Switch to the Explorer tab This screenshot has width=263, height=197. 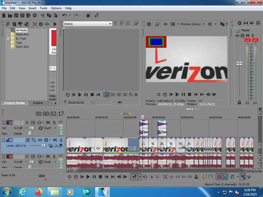click(x=38, y=103)
